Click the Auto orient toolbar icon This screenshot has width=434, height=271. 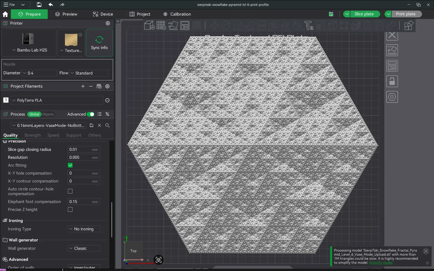[173, 25]
